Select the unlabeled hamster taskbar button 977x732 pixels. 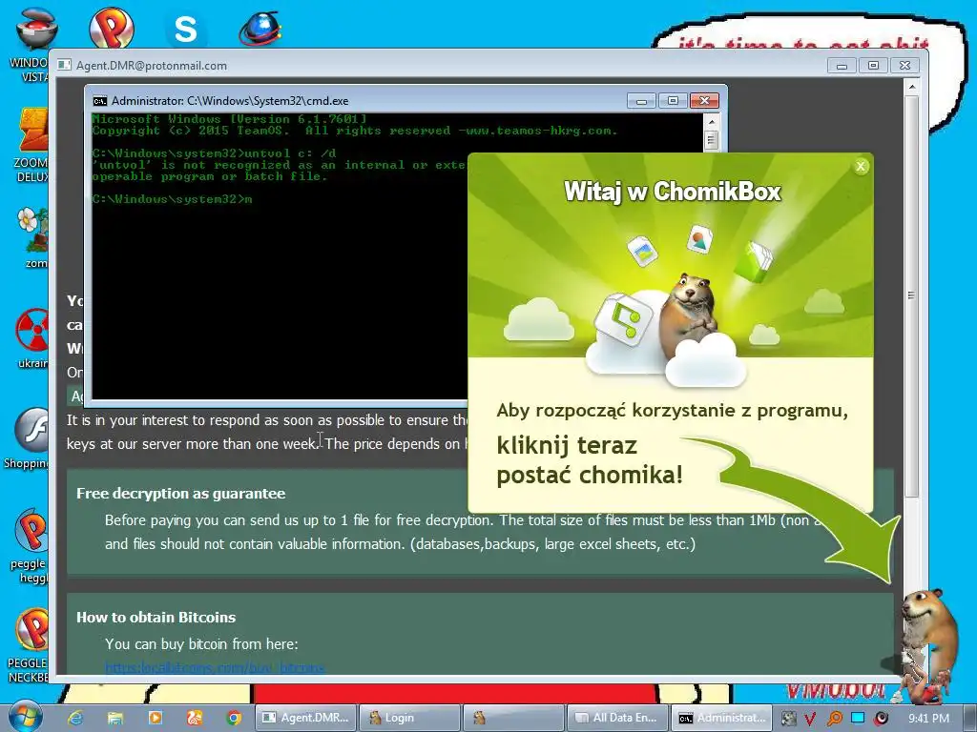click(x=513, y=718)
